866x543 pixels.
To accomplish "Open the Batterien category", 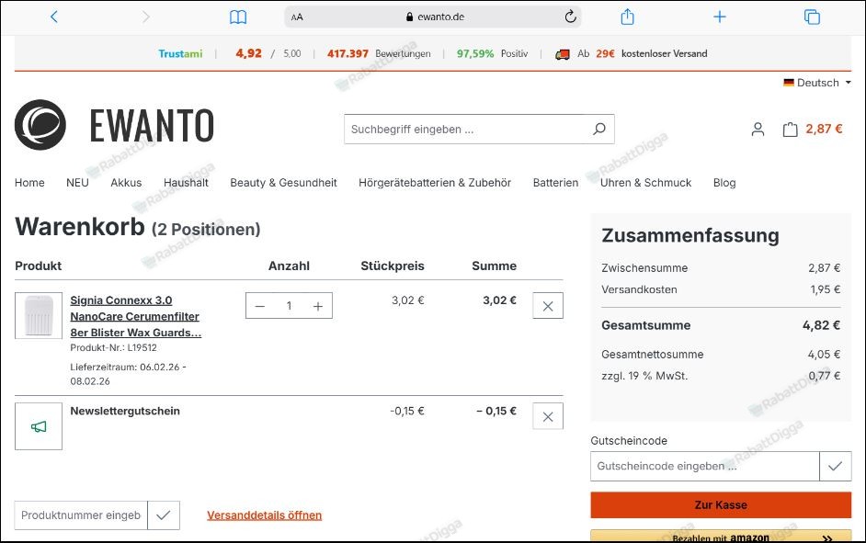I will (555, 183).
